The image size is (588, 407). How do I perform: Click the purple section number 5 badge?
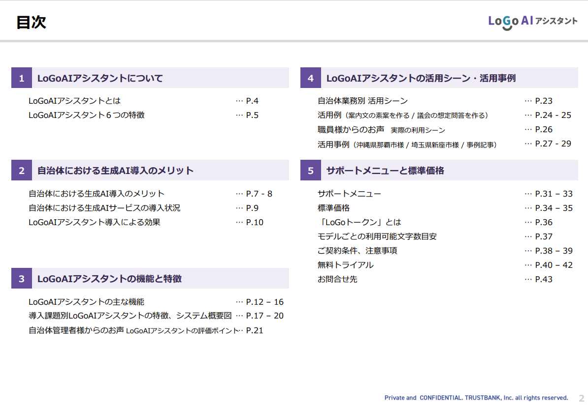pyautogui.click(x=311, y=171)
